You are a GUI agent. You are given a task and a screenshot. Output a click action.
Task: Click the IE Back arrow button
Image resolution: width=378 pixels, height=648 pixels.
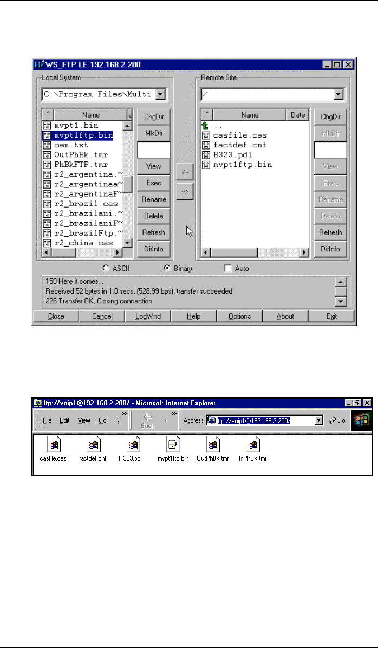(x=147, y=420)
